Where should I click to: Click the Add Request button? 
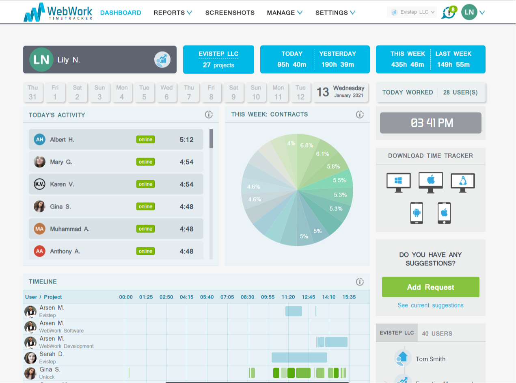430,287
